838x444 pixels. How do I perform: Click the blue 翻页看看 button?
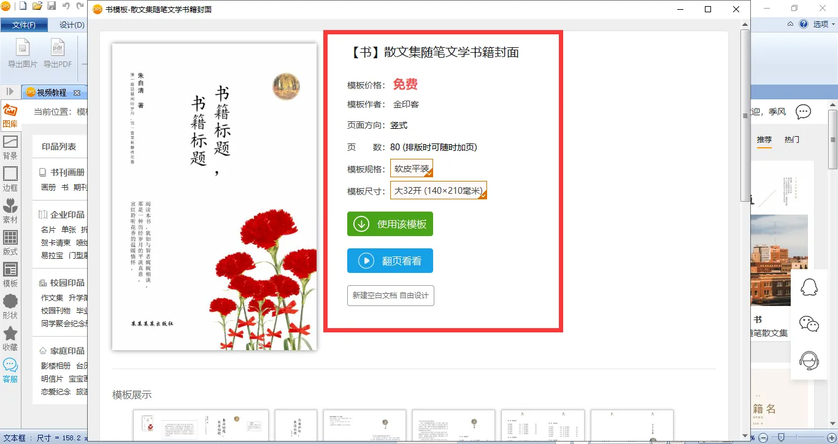coord(390,261)
